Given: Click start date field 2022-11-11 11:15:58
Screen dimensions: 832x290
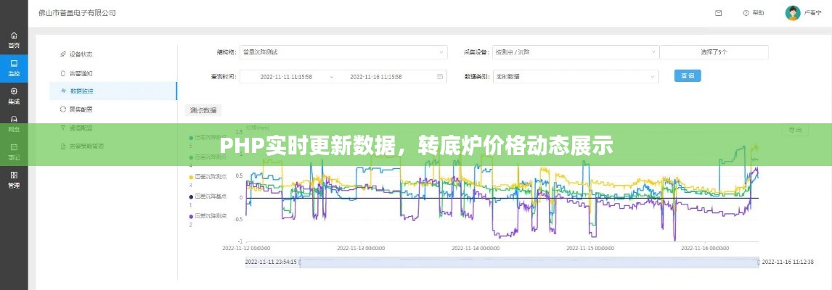Looking at the screenshot, I should click(x=286, y=76).
